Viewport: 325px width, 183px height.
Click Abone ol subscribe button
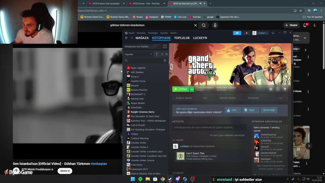click(65, 171)
